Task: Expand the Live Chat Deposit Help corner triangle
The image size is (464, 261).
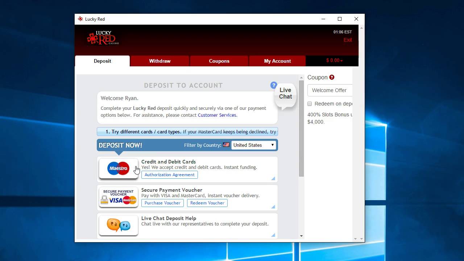Action: pyautogui.click(x=273, y=235)
